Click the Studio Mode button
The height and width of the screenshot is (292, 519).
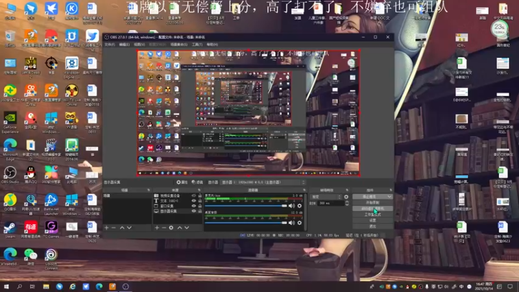[372, 215]
